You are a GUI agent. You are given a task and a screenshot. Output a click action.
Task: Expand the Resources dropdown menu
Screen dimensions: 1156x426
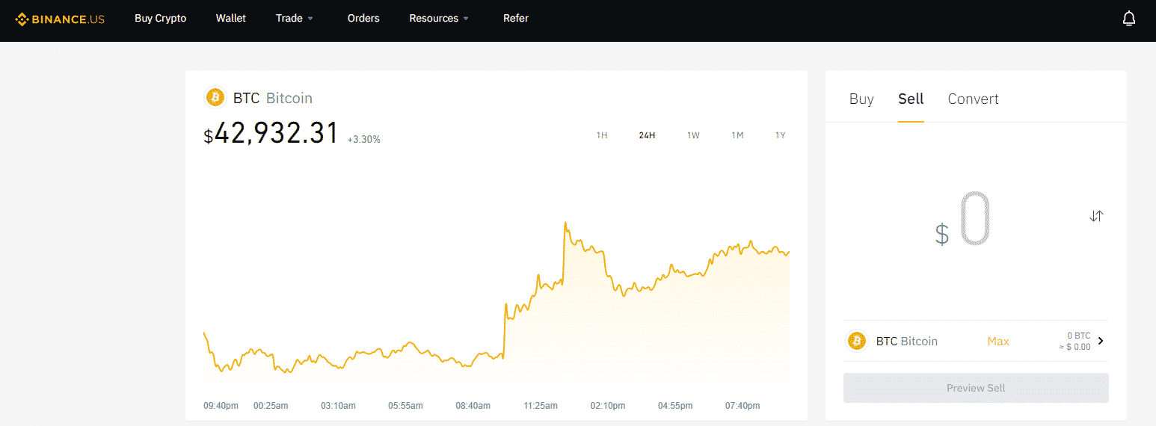click(439, 18)
